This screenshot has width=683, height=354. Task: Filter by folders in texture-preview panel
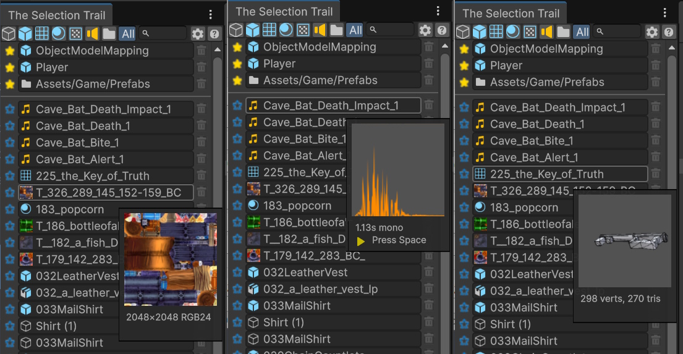coord(109,33)
